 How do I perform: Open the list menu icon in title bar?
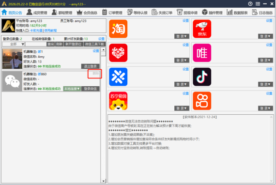258,4
